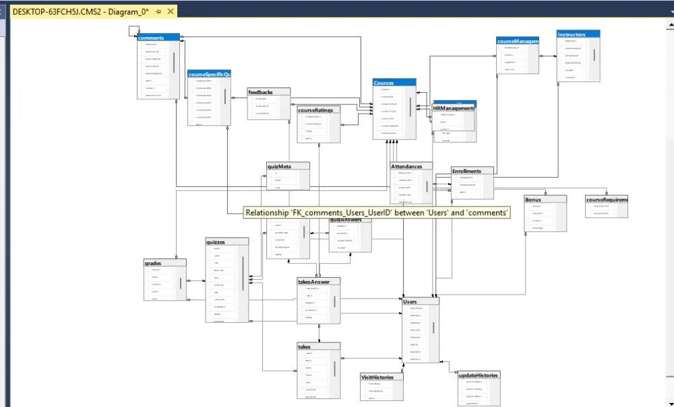Click the scroll-down arrow of the right scrollbar

pos(669,402)
